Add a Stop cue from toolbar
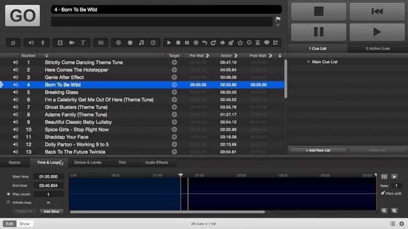 pyautogui.click(x=178, y=43)
